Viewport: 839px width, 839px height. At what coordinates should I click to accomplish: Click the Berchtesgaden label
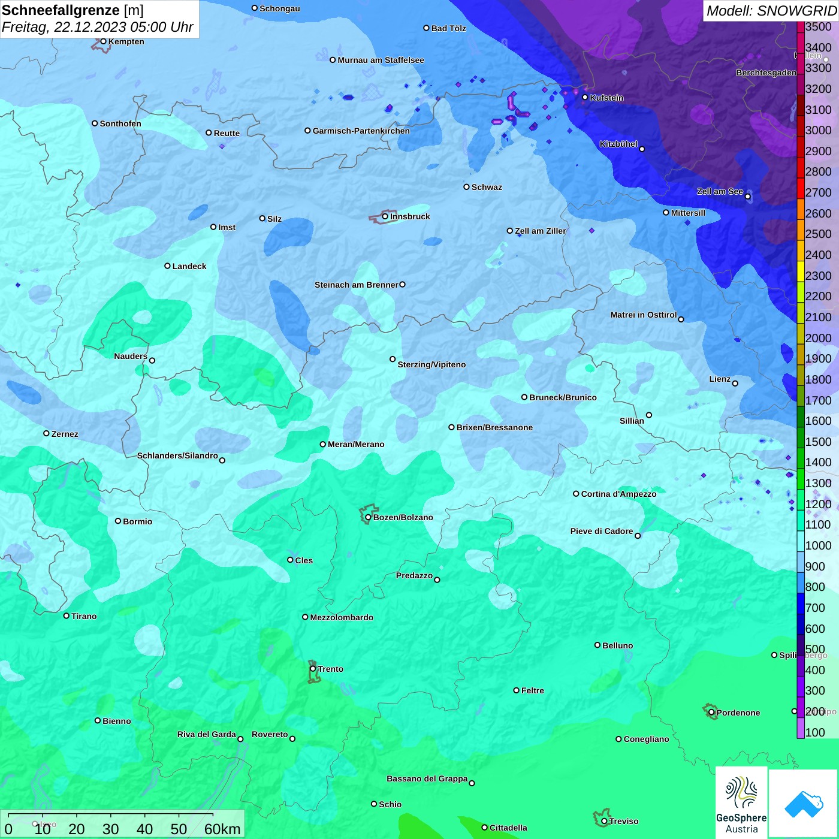pos(766,73)
